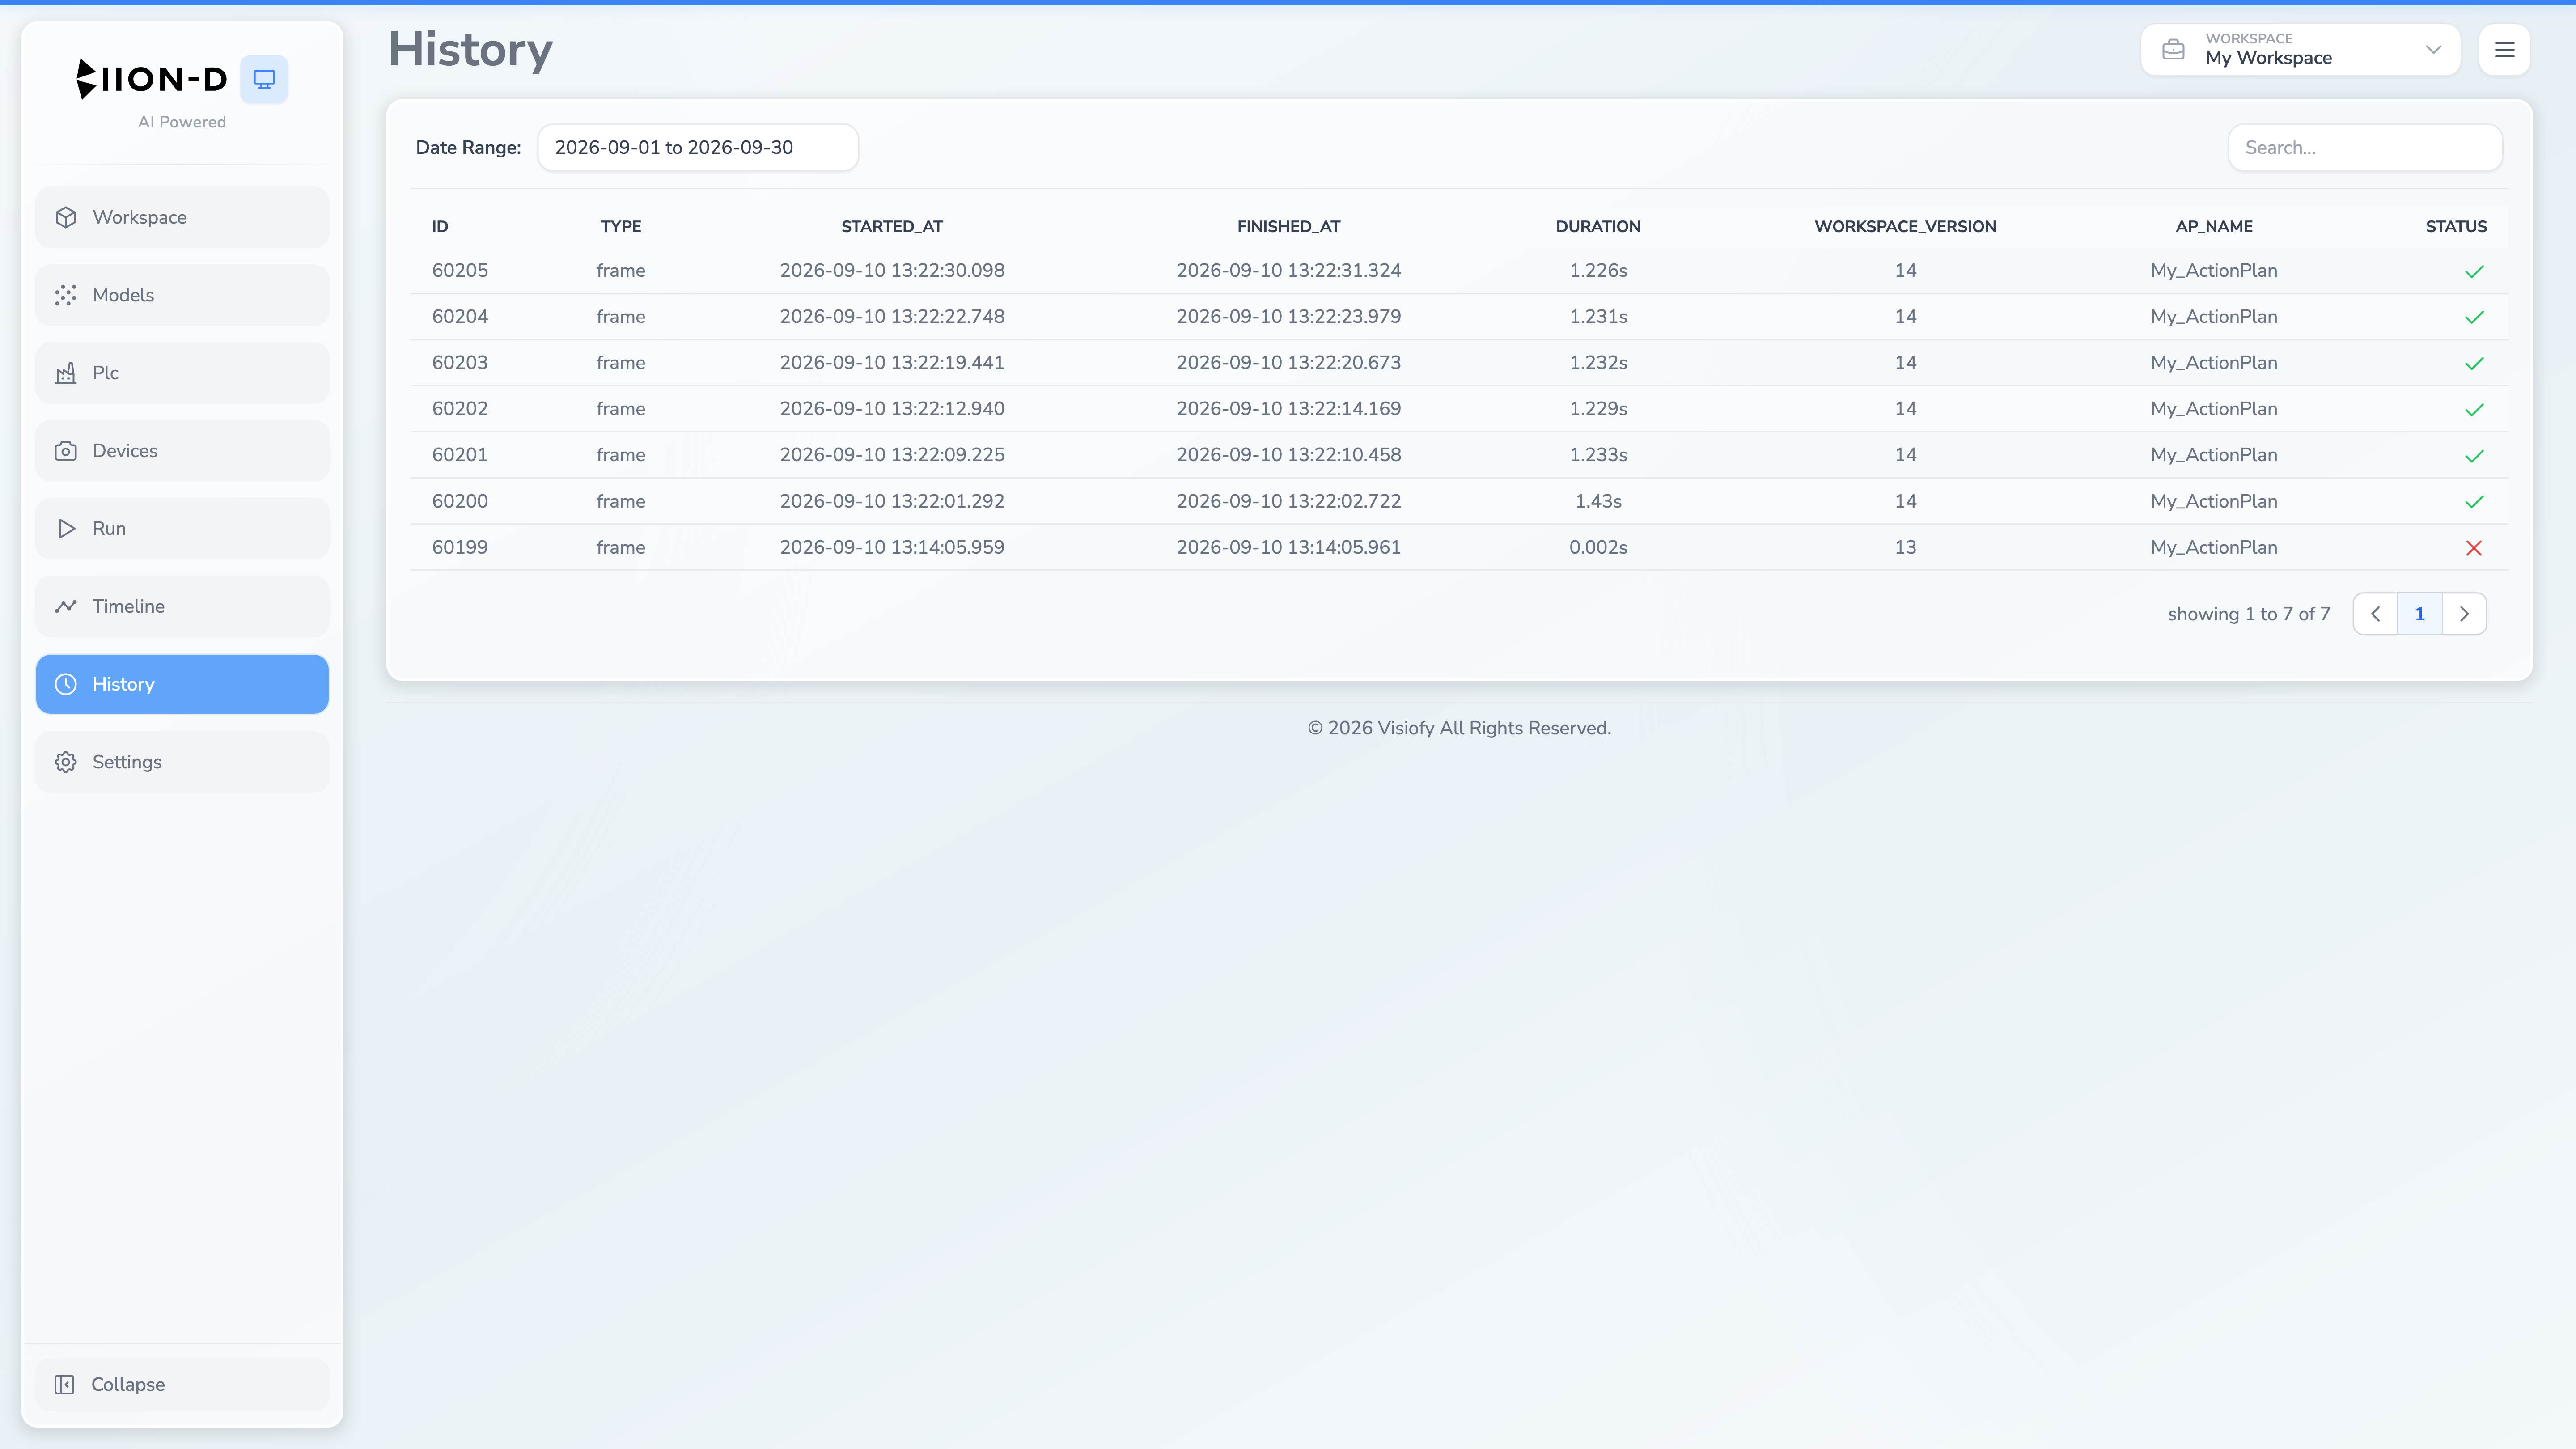Focus the Search input field
The height and width of the screenshot is (1449, 2576).
(x=2365, y=148)
